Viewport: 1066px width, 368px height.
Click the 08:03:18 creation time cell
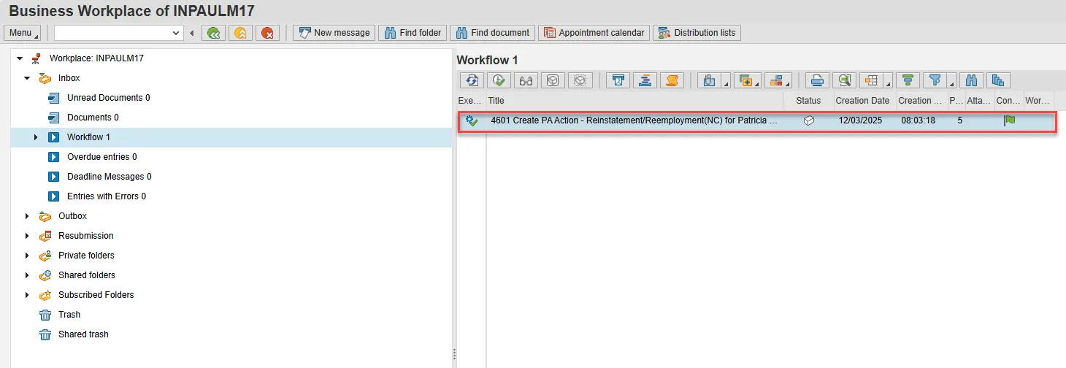pyautogui.click(x=918, y=120)
